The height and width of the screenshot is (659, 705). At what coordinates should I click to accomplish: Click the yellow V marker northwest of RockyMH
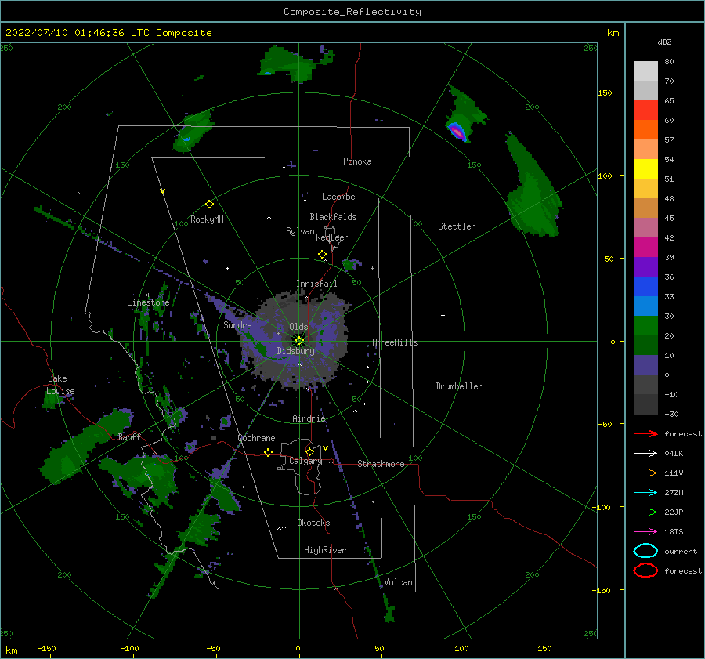point(163,191)
